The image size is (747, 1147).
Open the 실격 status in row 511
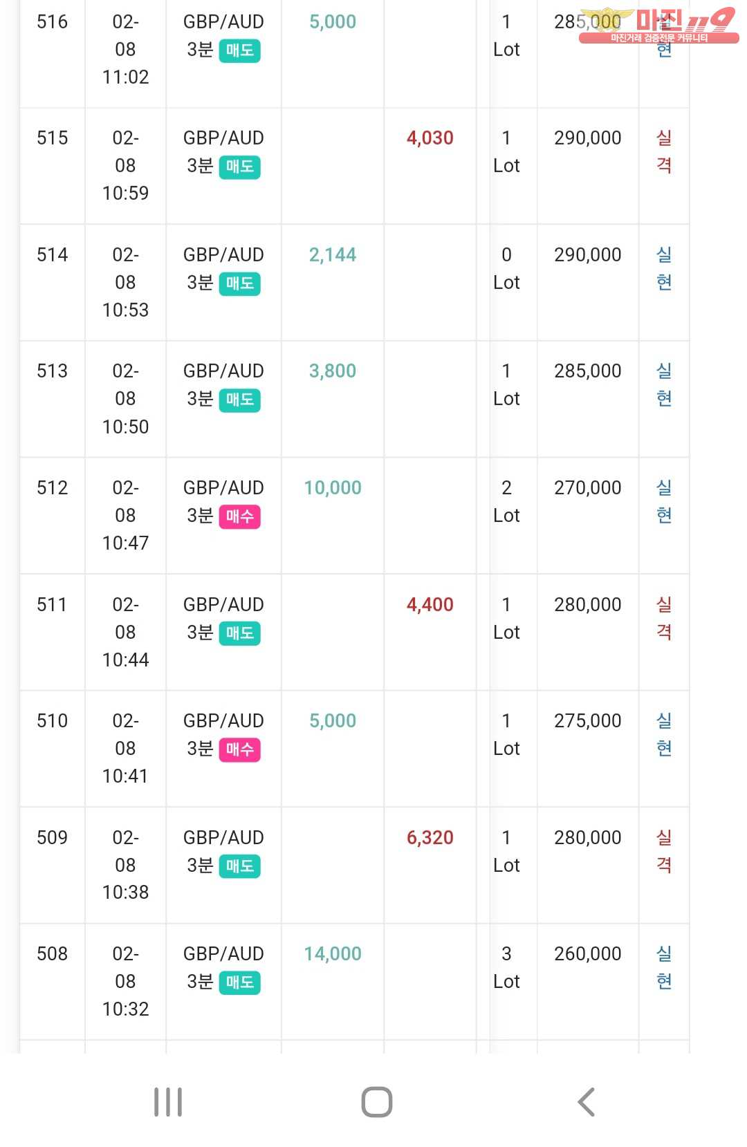(664, 618)
